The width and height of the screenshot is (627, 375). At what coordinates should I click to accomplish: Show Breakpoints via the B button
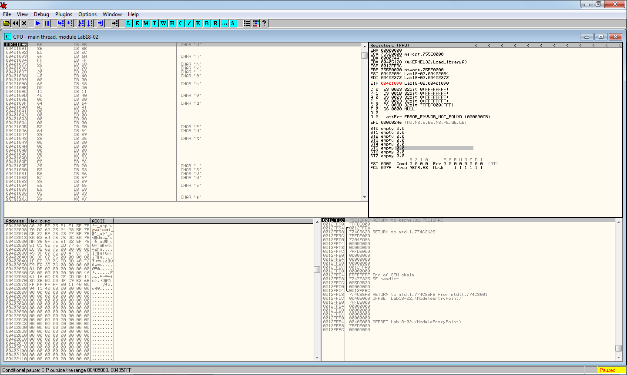click(x=207, y=23)
